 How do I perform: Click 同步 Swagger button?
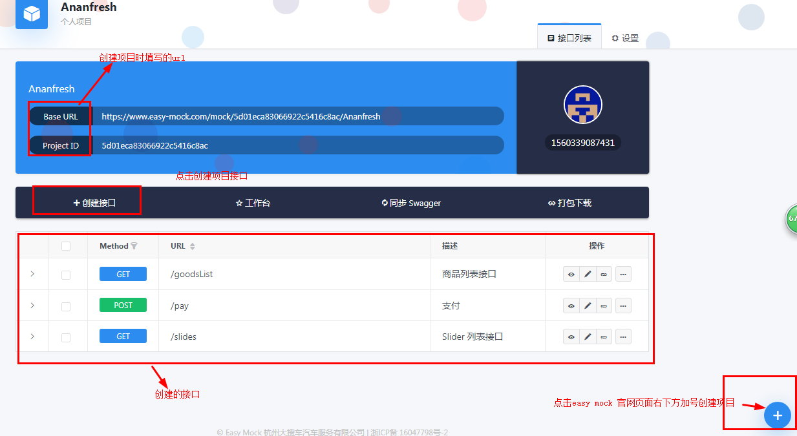click(411, 203)
